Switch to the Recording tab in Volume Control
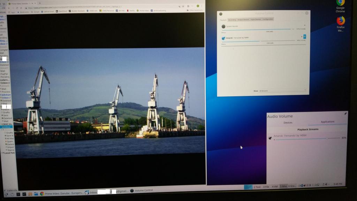 (232, 20)
